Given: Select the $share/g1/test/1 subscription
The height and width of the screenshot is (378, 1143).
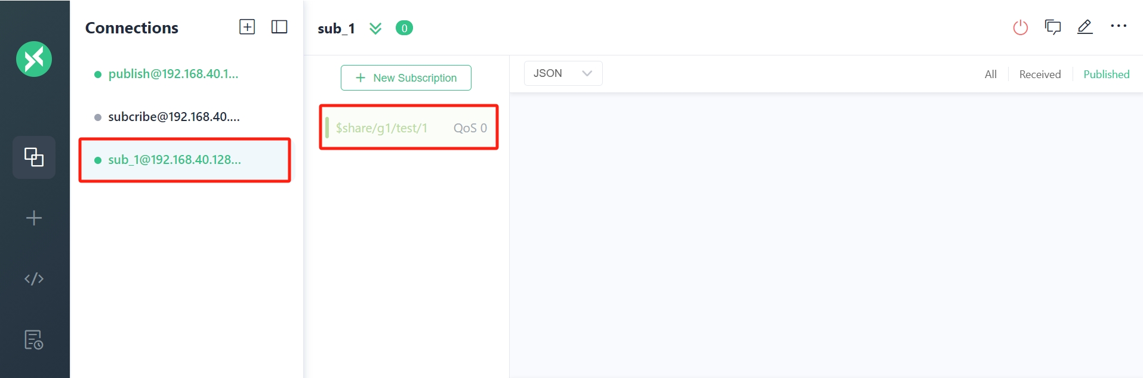Looking at the screenshot, I should 409,128.
